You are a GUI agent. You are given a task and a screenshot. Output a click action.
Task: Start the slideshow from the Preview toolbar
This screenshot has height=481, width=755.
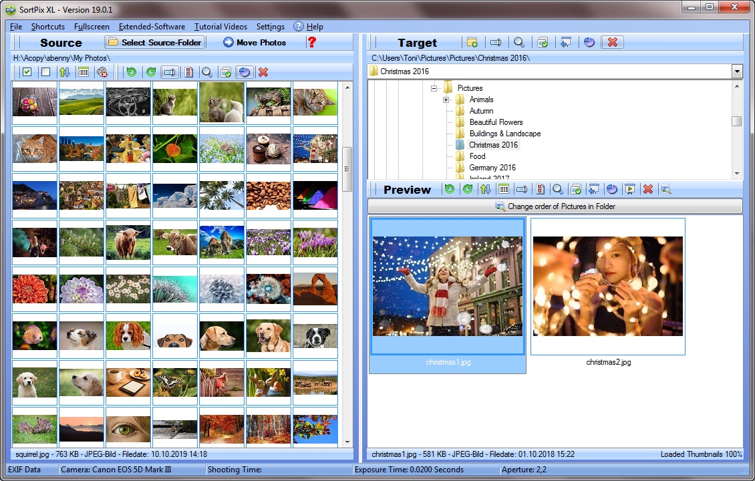(x=631, y=189)
